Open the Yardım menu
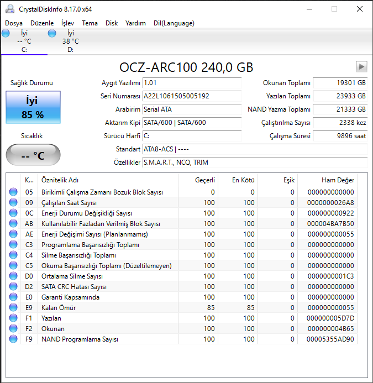Screen dimensions: 373x383 tap(135, 23)
